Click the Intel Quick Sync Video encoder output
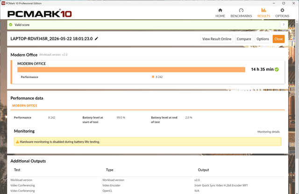The height and width of the screenshot is (194, 299). click(221, 185)
